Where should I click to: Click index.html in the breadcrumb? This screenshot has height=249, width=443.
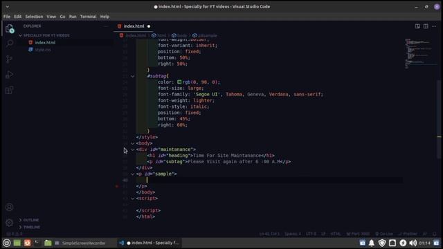(x=136, y=35)
